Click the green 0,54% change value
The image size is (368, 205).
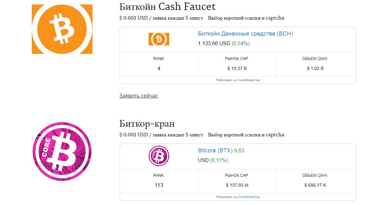click(x=241, y=43)
